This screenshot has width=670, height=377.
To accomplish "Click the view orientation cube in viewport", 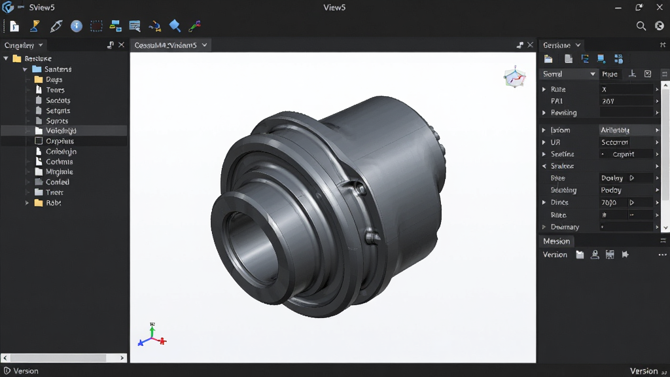I will pyautogui.click(x=514, y=77).
